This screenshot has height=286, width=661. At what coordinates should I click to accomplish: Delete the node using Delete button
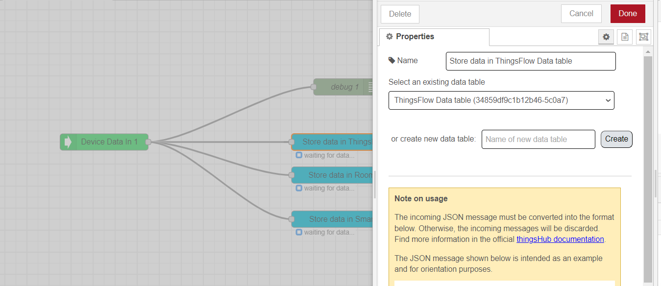click(400, 14)
